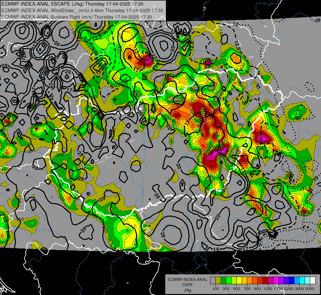Select the dark red legend swatch
321x295 pixels.
click(x=265, y=280)
